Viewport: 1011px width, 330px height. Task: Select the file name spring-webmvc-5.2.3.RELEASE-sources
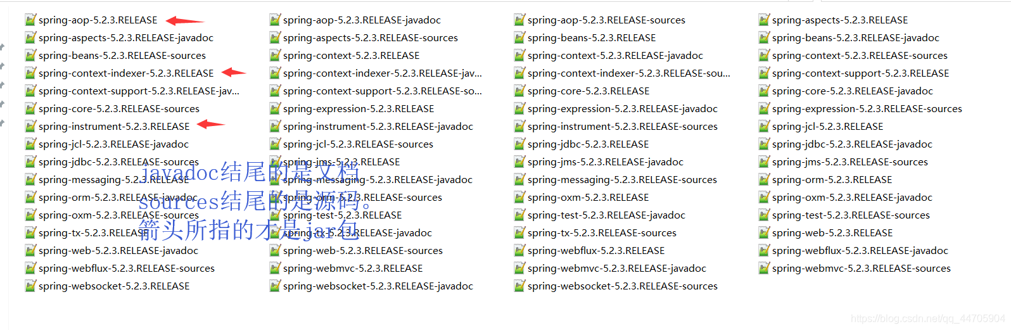[862, 269]
